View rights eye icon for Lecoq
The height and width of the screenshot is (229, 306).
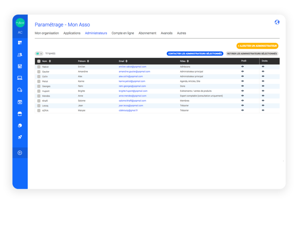263,106
